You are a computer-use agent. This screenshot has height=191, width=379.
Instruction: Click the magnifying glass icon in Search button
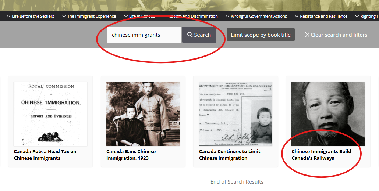coord(190,35)
